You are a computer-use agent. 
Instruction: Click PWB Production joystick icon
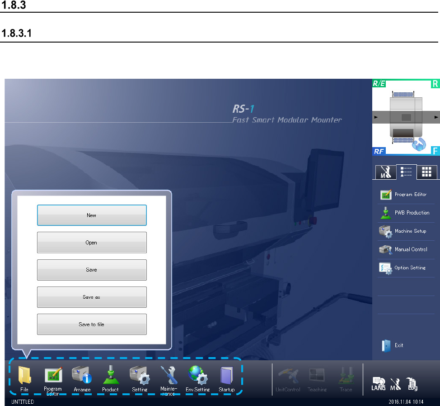386,213
